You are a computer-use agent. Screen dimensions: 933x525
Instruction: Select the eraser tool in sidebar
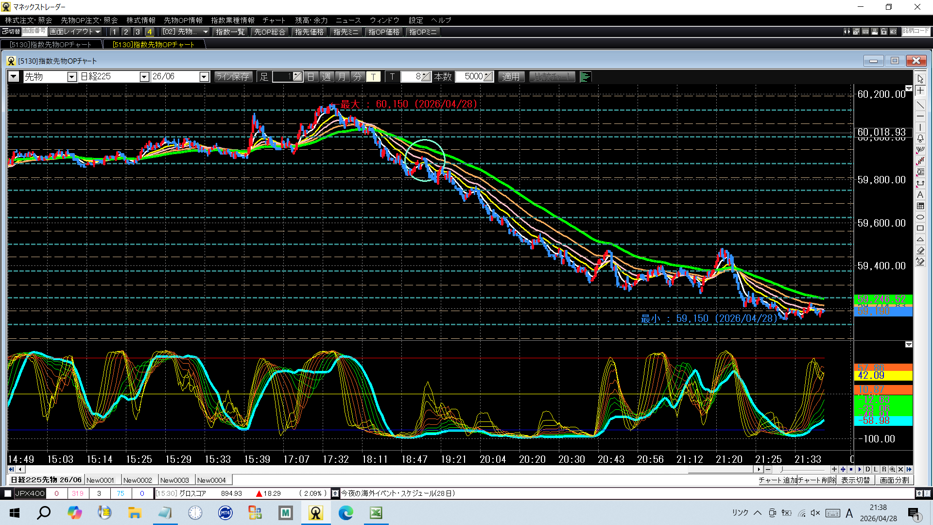[920, 251]
